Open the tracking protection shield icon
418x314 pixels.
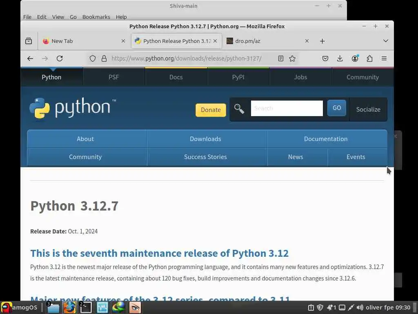[93, 58]
